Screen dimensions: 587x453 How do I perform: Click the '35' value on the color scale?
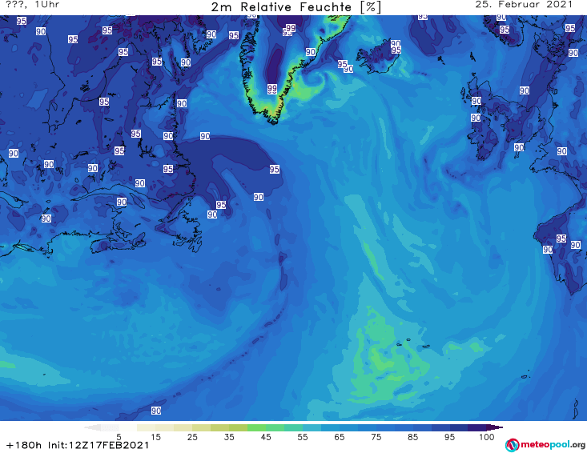(229, 437)
